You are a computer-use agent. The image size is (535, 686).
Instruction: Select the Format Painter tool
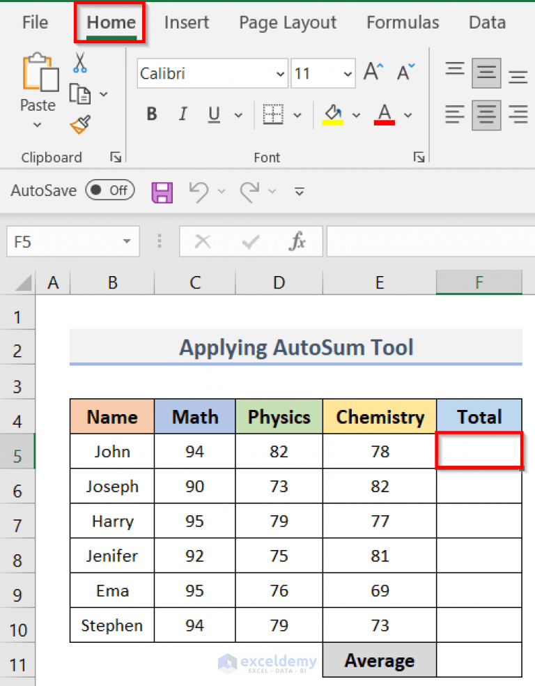80,123
